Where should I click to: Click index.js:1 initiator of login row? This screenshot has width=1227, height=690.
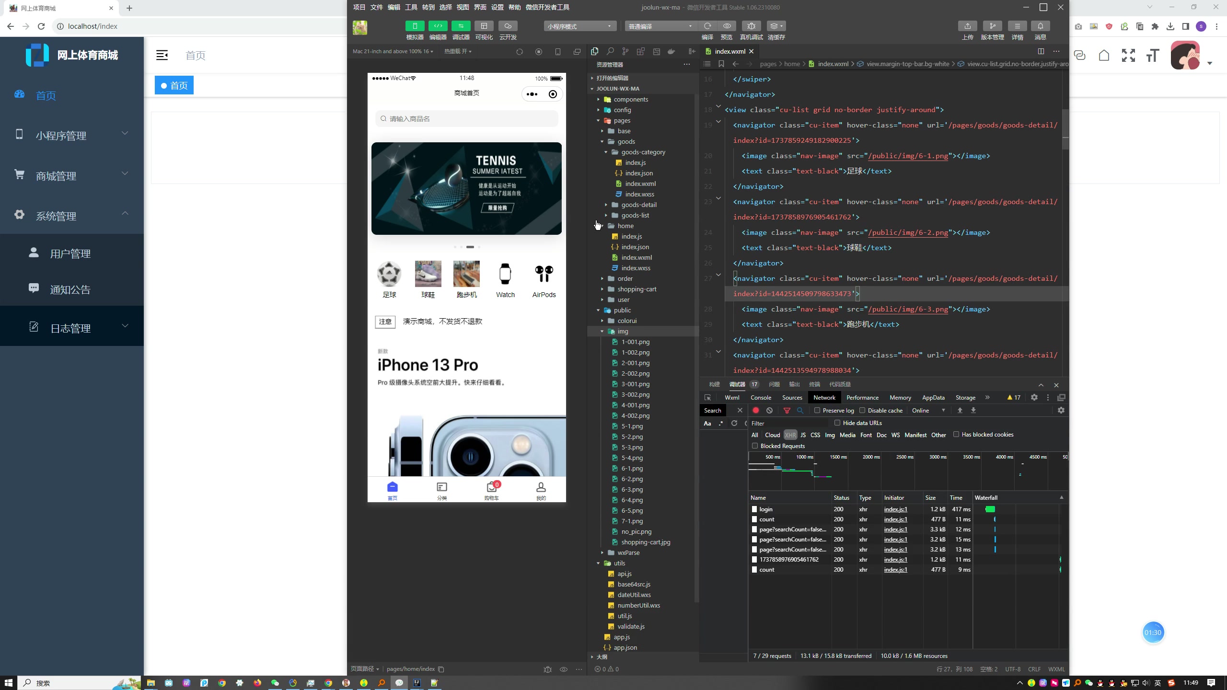[895, 509]
